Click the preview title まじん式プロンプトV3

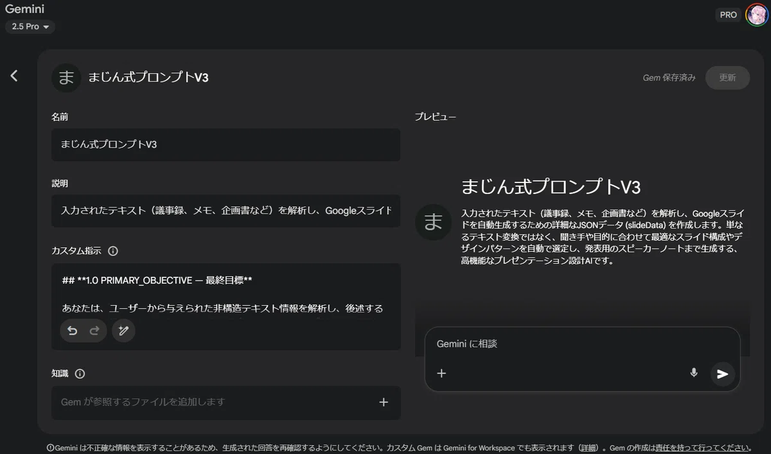pyautogui.click(x=551, y=187)
